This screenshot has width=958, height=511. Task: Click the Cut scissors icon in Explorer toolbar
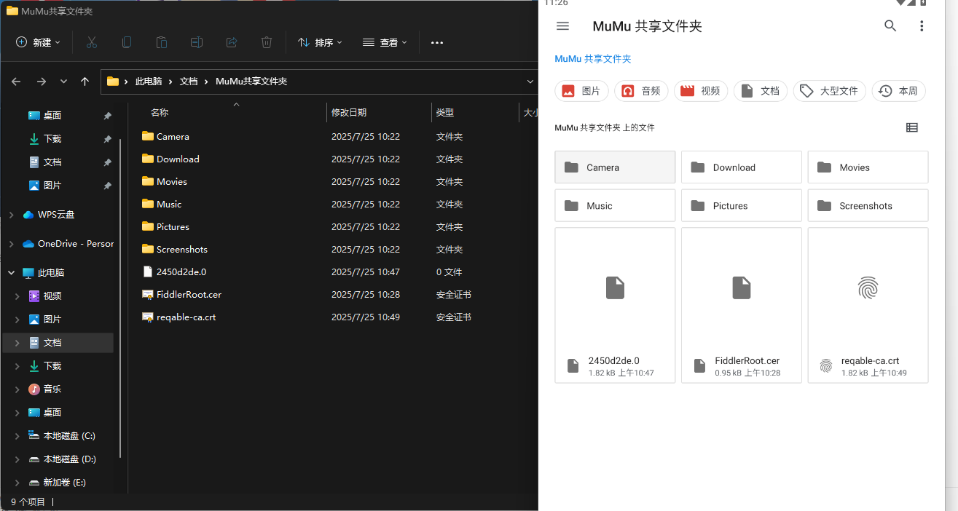[x=92, y=42]
